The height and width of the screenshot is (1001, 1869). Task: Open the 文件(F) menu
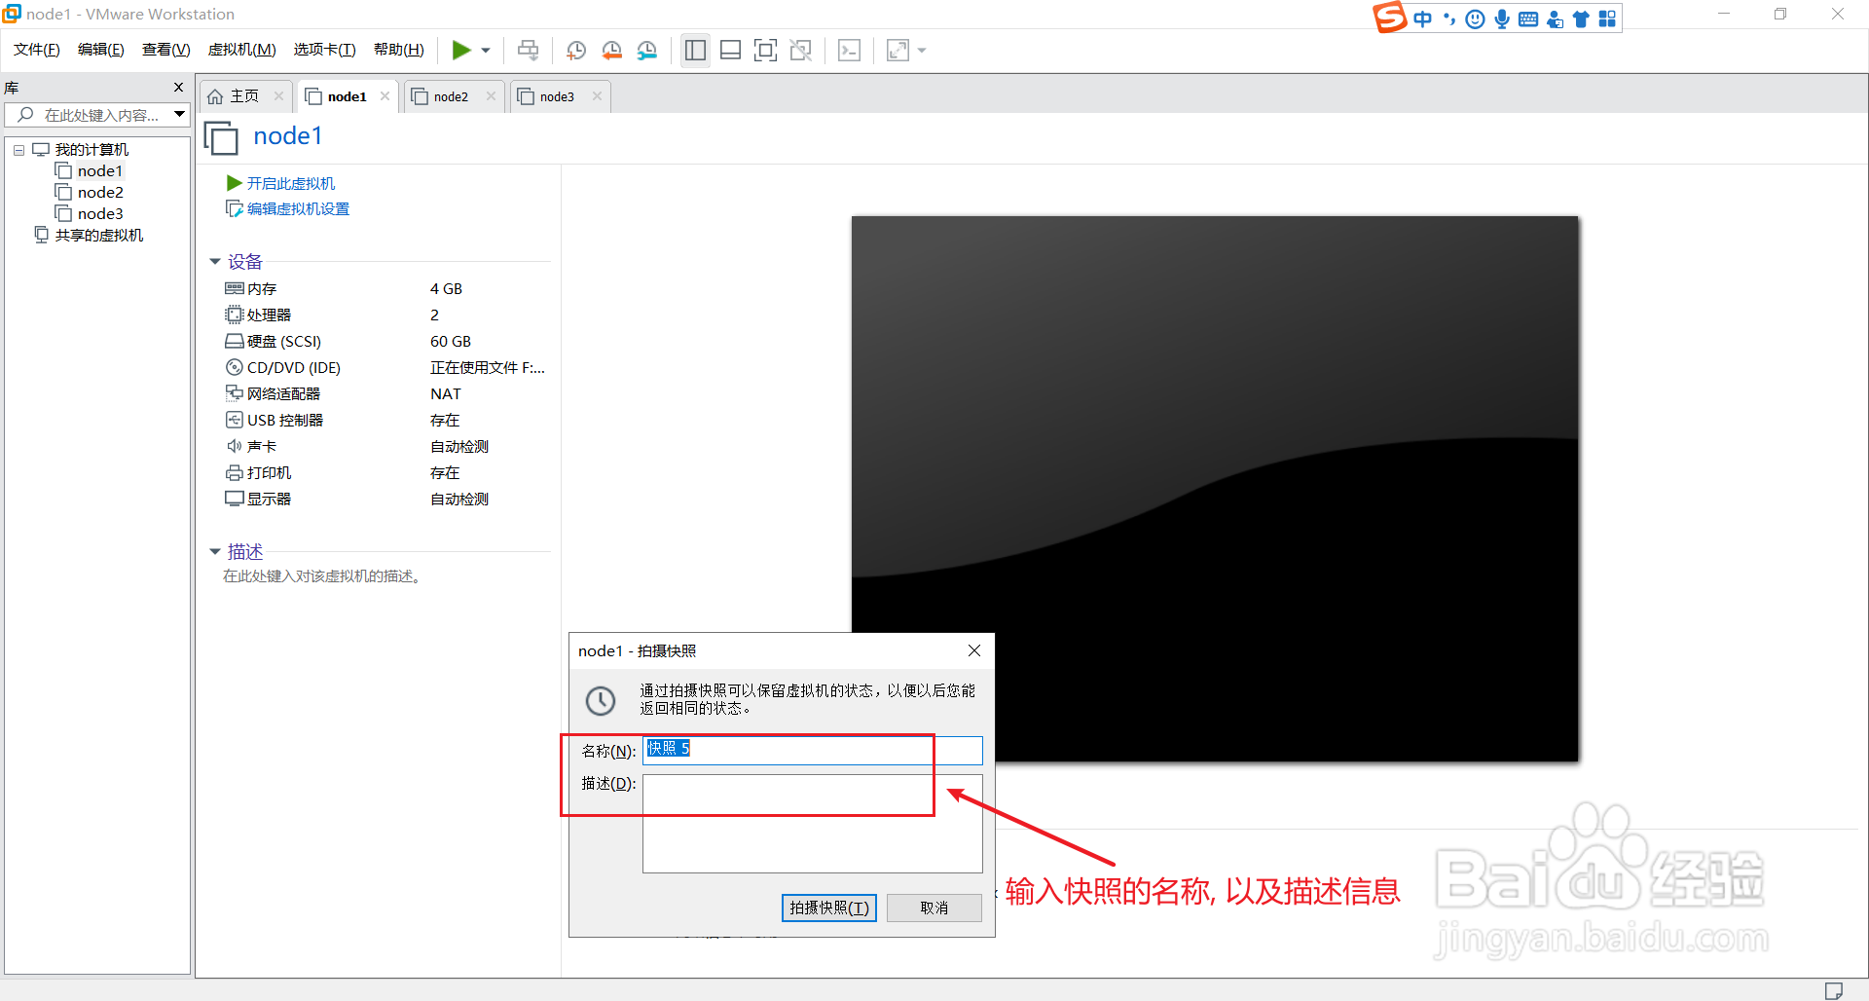pyautogui.click(x=37, y=50)
